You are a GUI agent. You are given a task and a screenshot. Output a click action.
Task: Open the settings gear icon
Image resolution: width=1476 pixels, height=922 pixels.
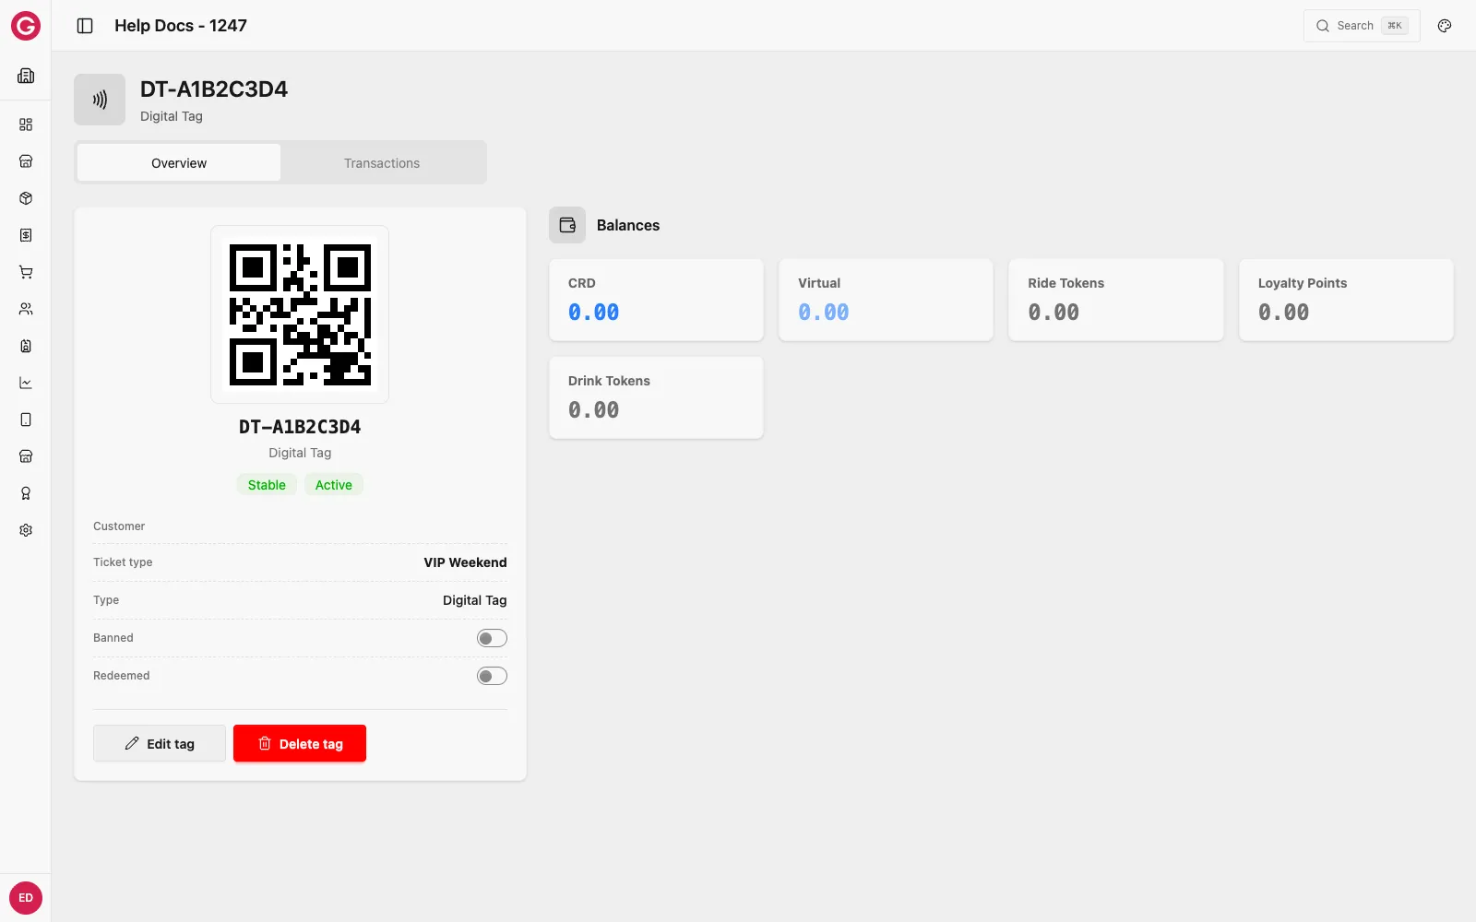[26, 530]
